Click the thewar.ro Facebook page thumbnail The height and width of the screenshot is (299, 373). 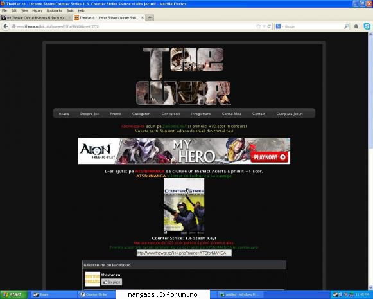92,279
